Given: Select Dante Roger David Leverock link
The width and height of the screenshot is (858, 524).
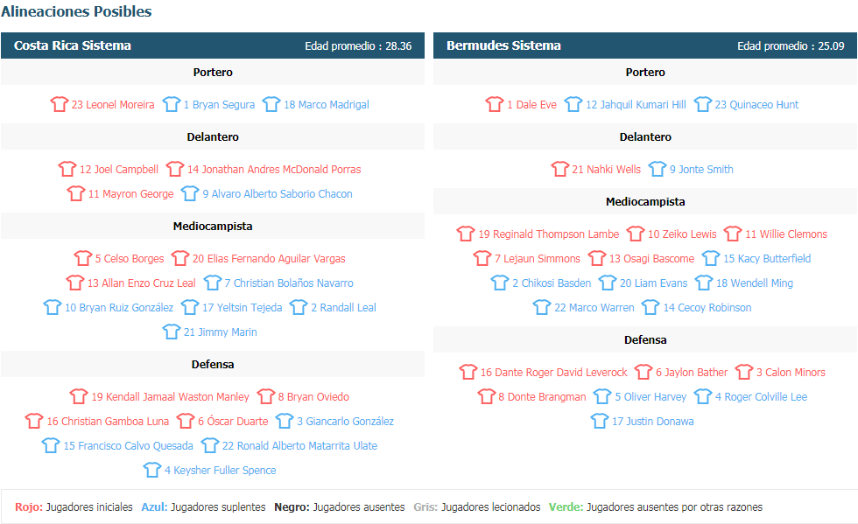Looking at the screenshot, I should coord(553,372).
